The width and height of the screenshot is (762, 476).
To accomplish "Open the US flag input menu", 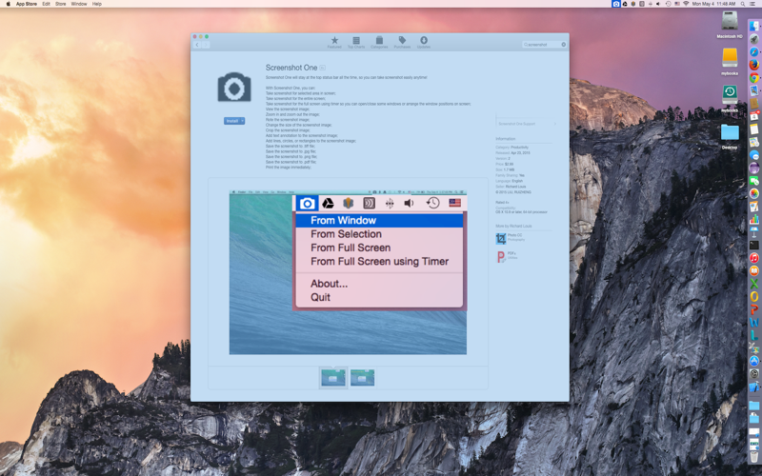I will coord(677,4).
